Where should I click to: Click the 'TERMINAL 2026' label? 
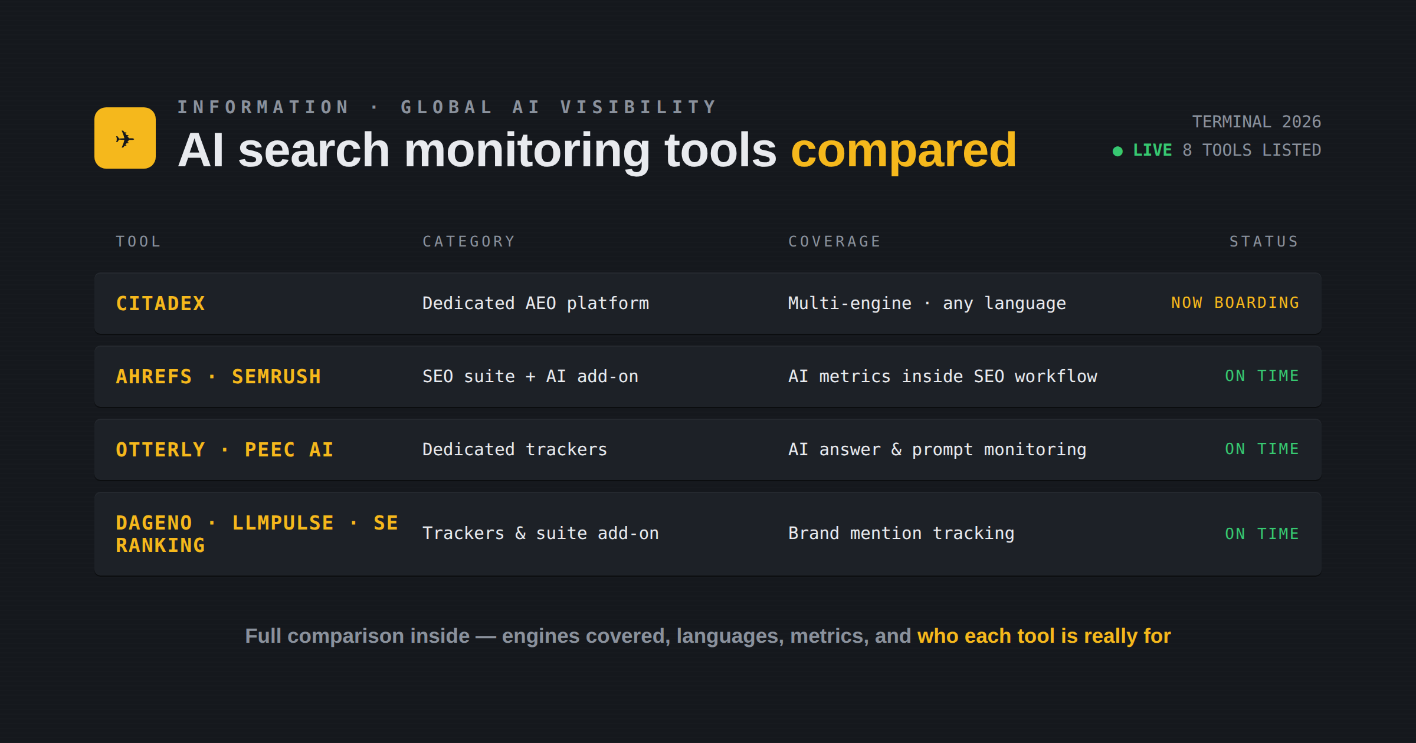click(1257, 121)
